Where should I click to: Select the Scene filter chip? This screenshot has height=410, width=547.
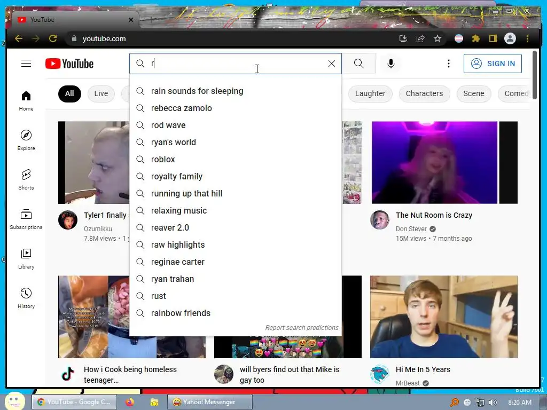pos(474,94)
